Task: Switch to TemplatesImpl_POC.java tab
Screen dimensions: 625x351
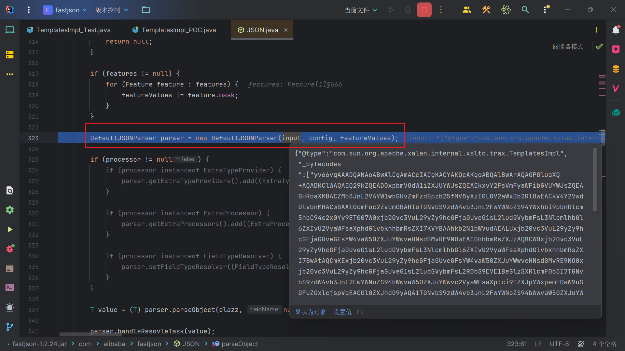Action: pos(174,30)
